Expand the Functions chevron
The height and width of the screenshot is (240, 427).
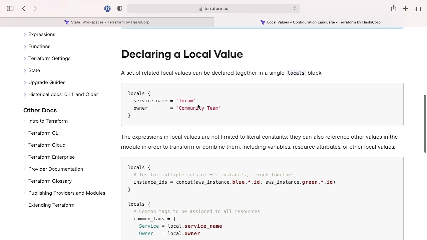[25, 46]
